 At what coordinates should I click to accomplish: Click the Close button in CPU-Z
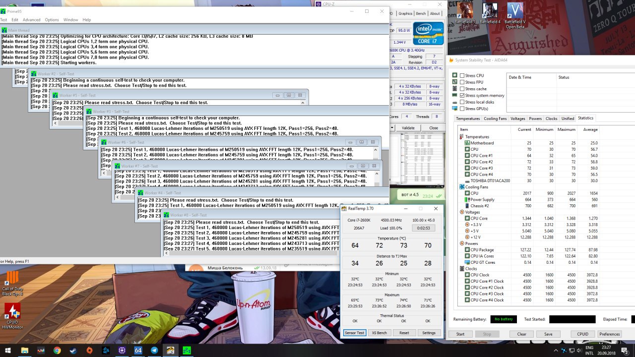[x=434, y=128]
